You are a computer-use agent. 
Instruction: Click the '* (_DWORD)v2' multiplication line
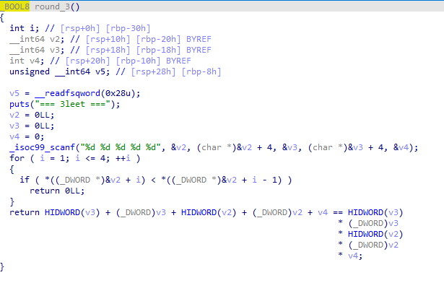[x=368, y=245]
